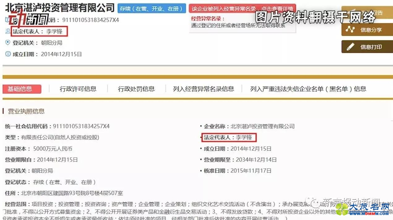Click the 登记状态 row text
The height and width of the screenshot is (220, 393).
pyautogui.click(x=50, y=182)
